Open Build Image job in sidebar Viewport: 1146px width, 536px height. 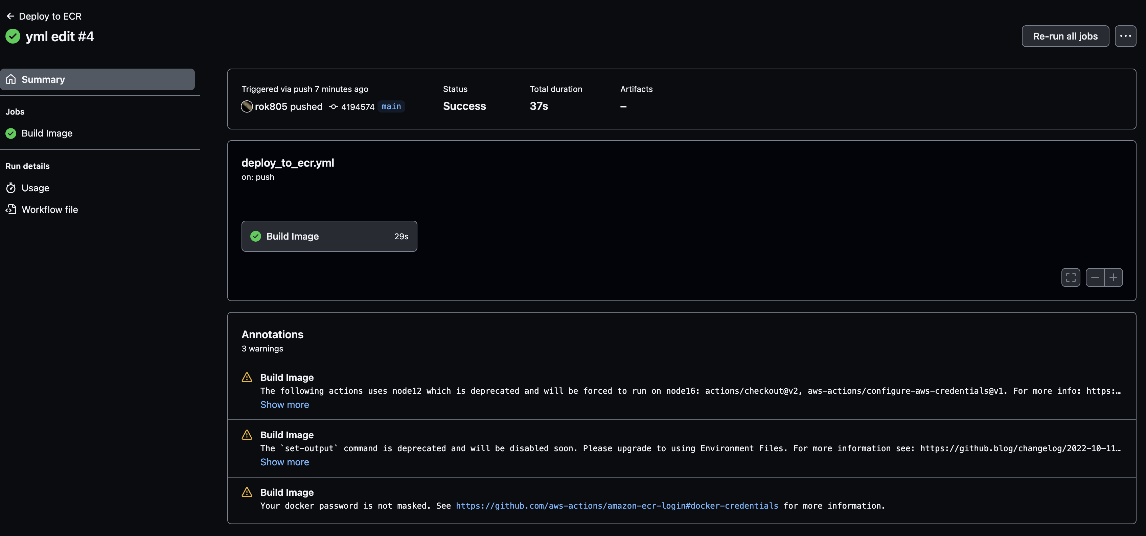click(x=47, y=133)
